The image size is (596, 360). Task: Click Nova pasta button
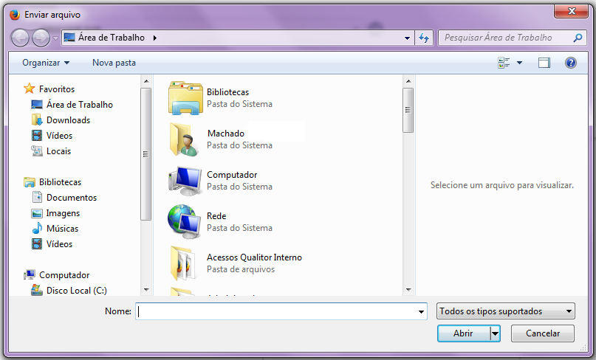pos(114,63)
